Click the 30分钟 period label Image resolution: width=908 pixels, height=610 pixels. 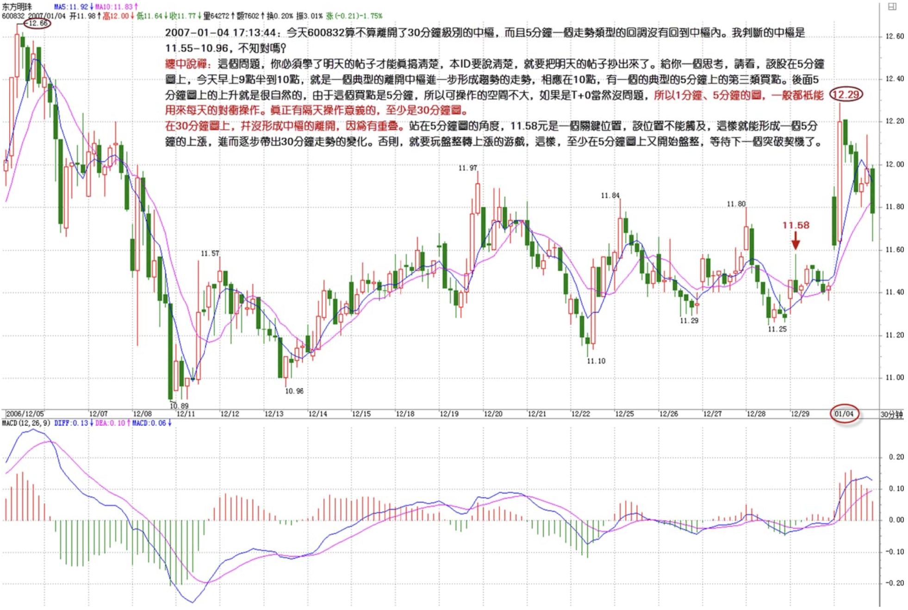891,414
